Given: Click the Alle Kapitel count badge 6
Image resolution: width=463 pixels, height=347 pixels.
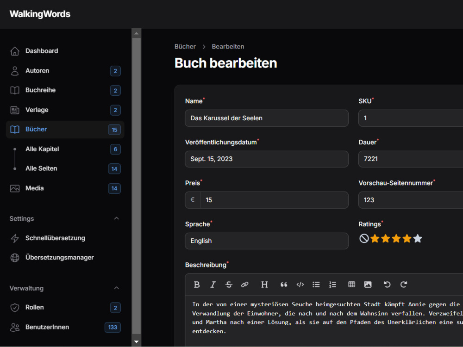Looking at the screenshot, I should 115,149.
